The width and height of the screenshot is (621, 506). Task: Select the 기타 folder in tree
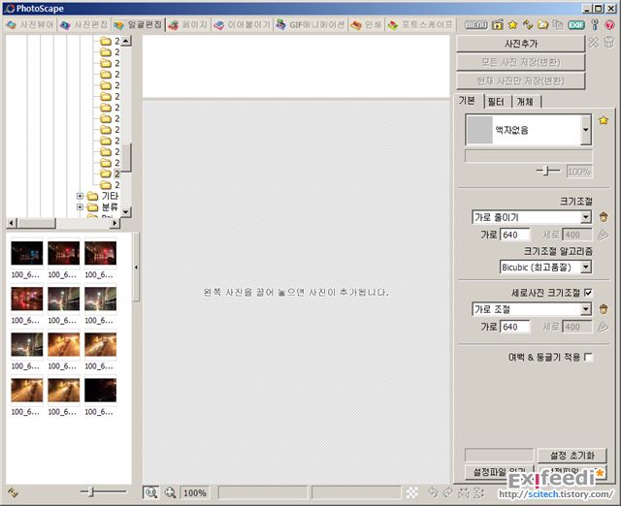click(x=110, y=196)
